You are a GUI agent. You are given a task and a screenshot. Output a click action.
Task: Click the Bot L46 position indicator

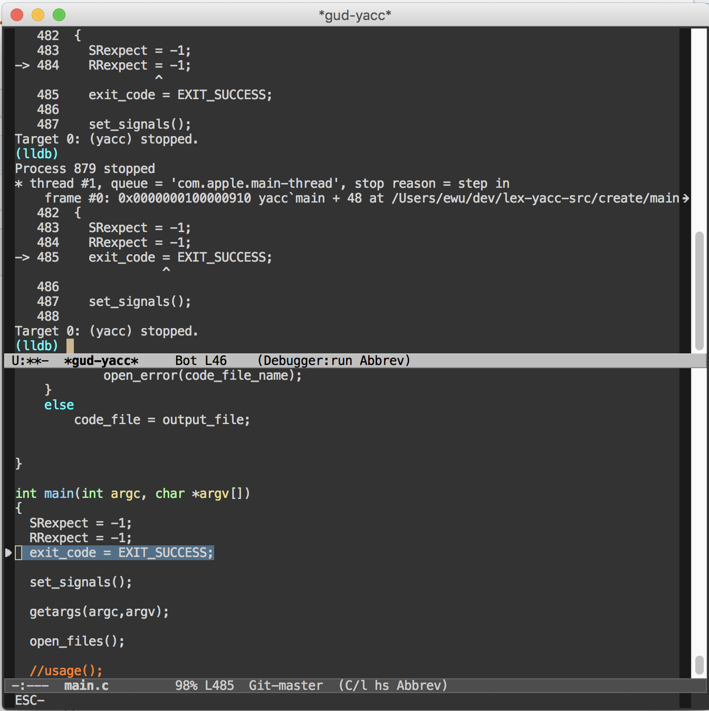(x=201, y=361)
